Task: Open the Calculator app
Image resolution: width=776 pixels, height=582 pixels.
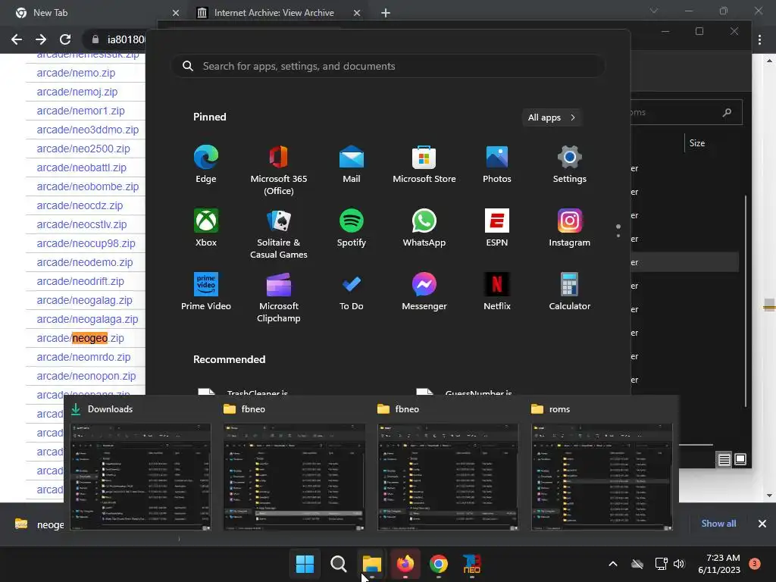Action: (x=570, y=292)
